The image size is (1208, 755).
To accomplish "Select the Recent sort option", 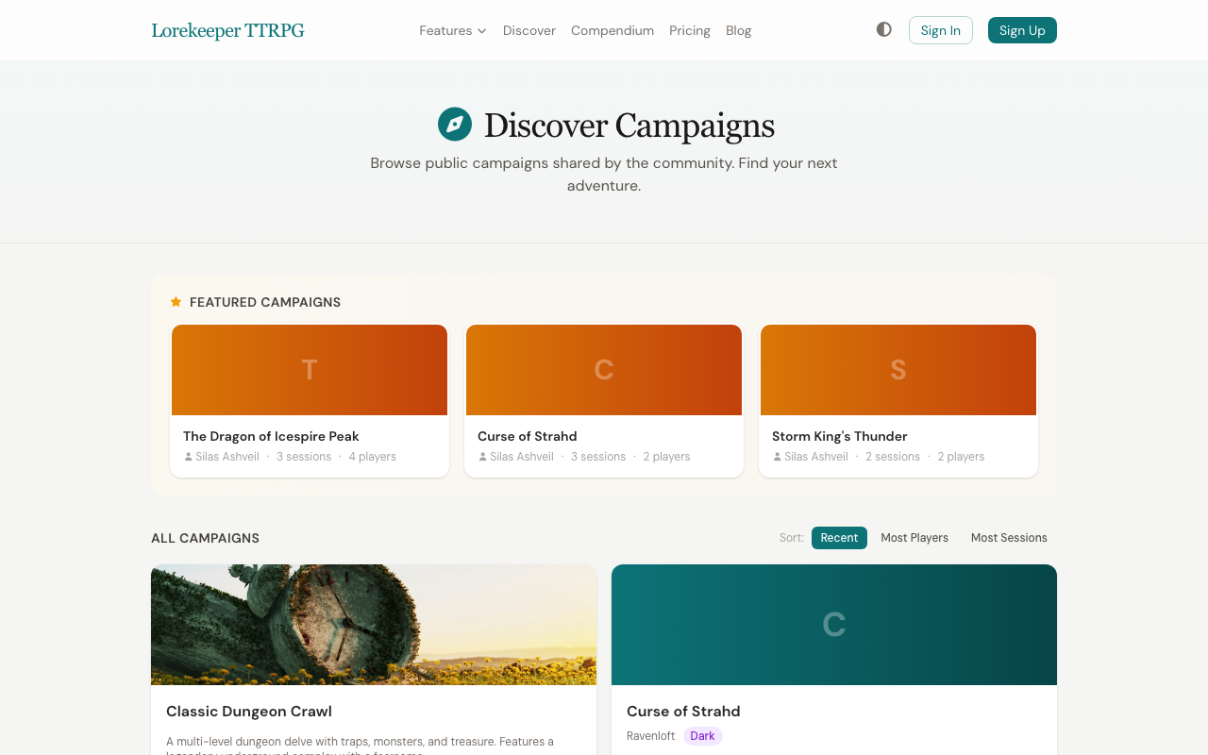I will (839, 538).
